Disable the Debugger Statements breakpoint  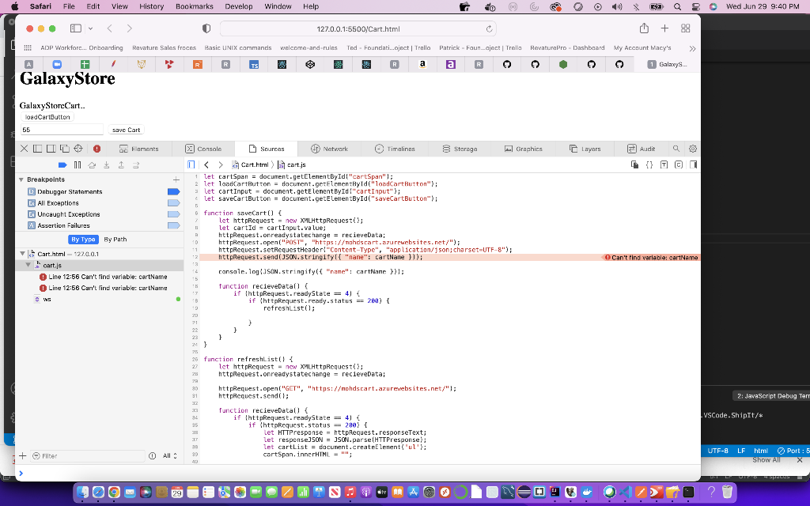(x=174, y=191)
